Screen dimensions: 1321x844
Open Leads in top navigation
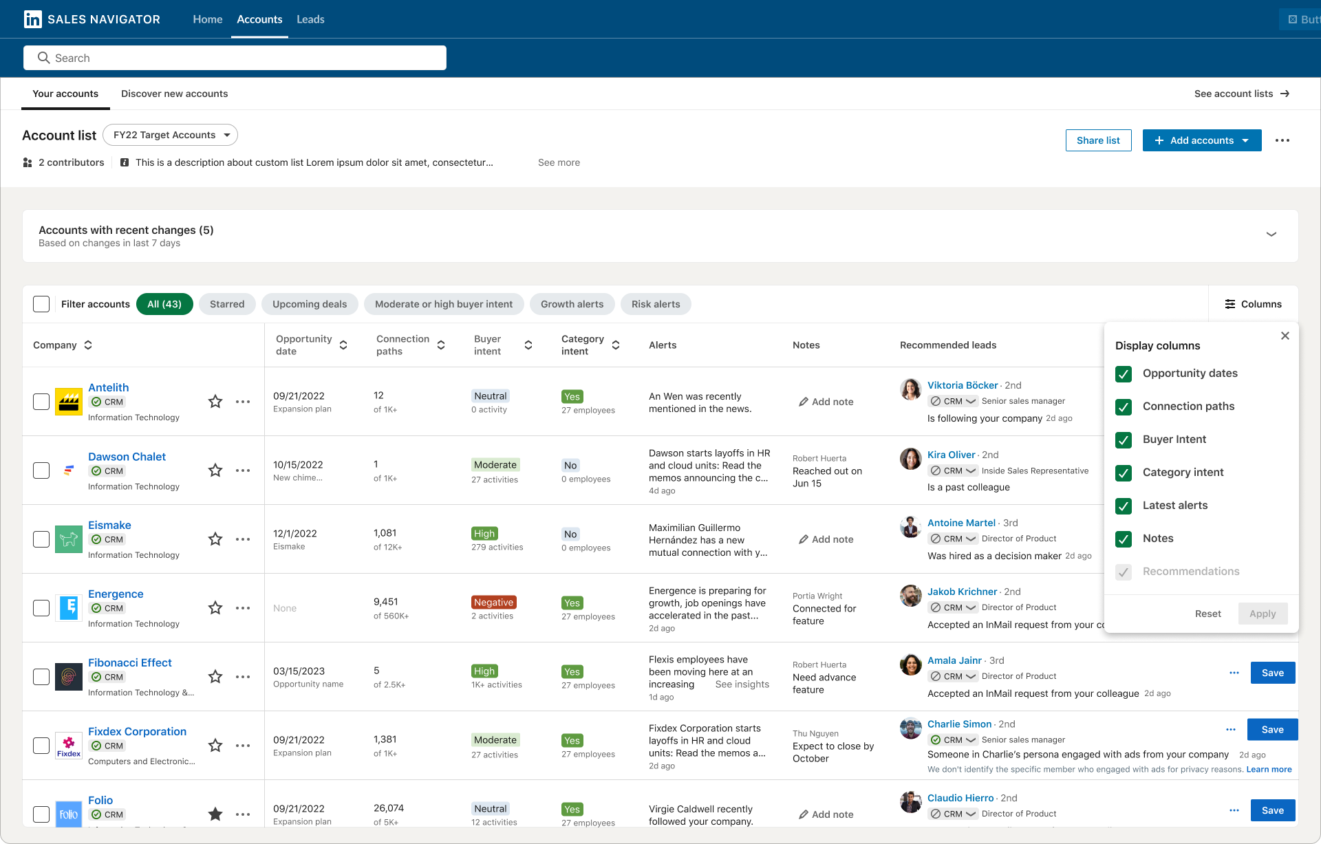coord(310,19)
